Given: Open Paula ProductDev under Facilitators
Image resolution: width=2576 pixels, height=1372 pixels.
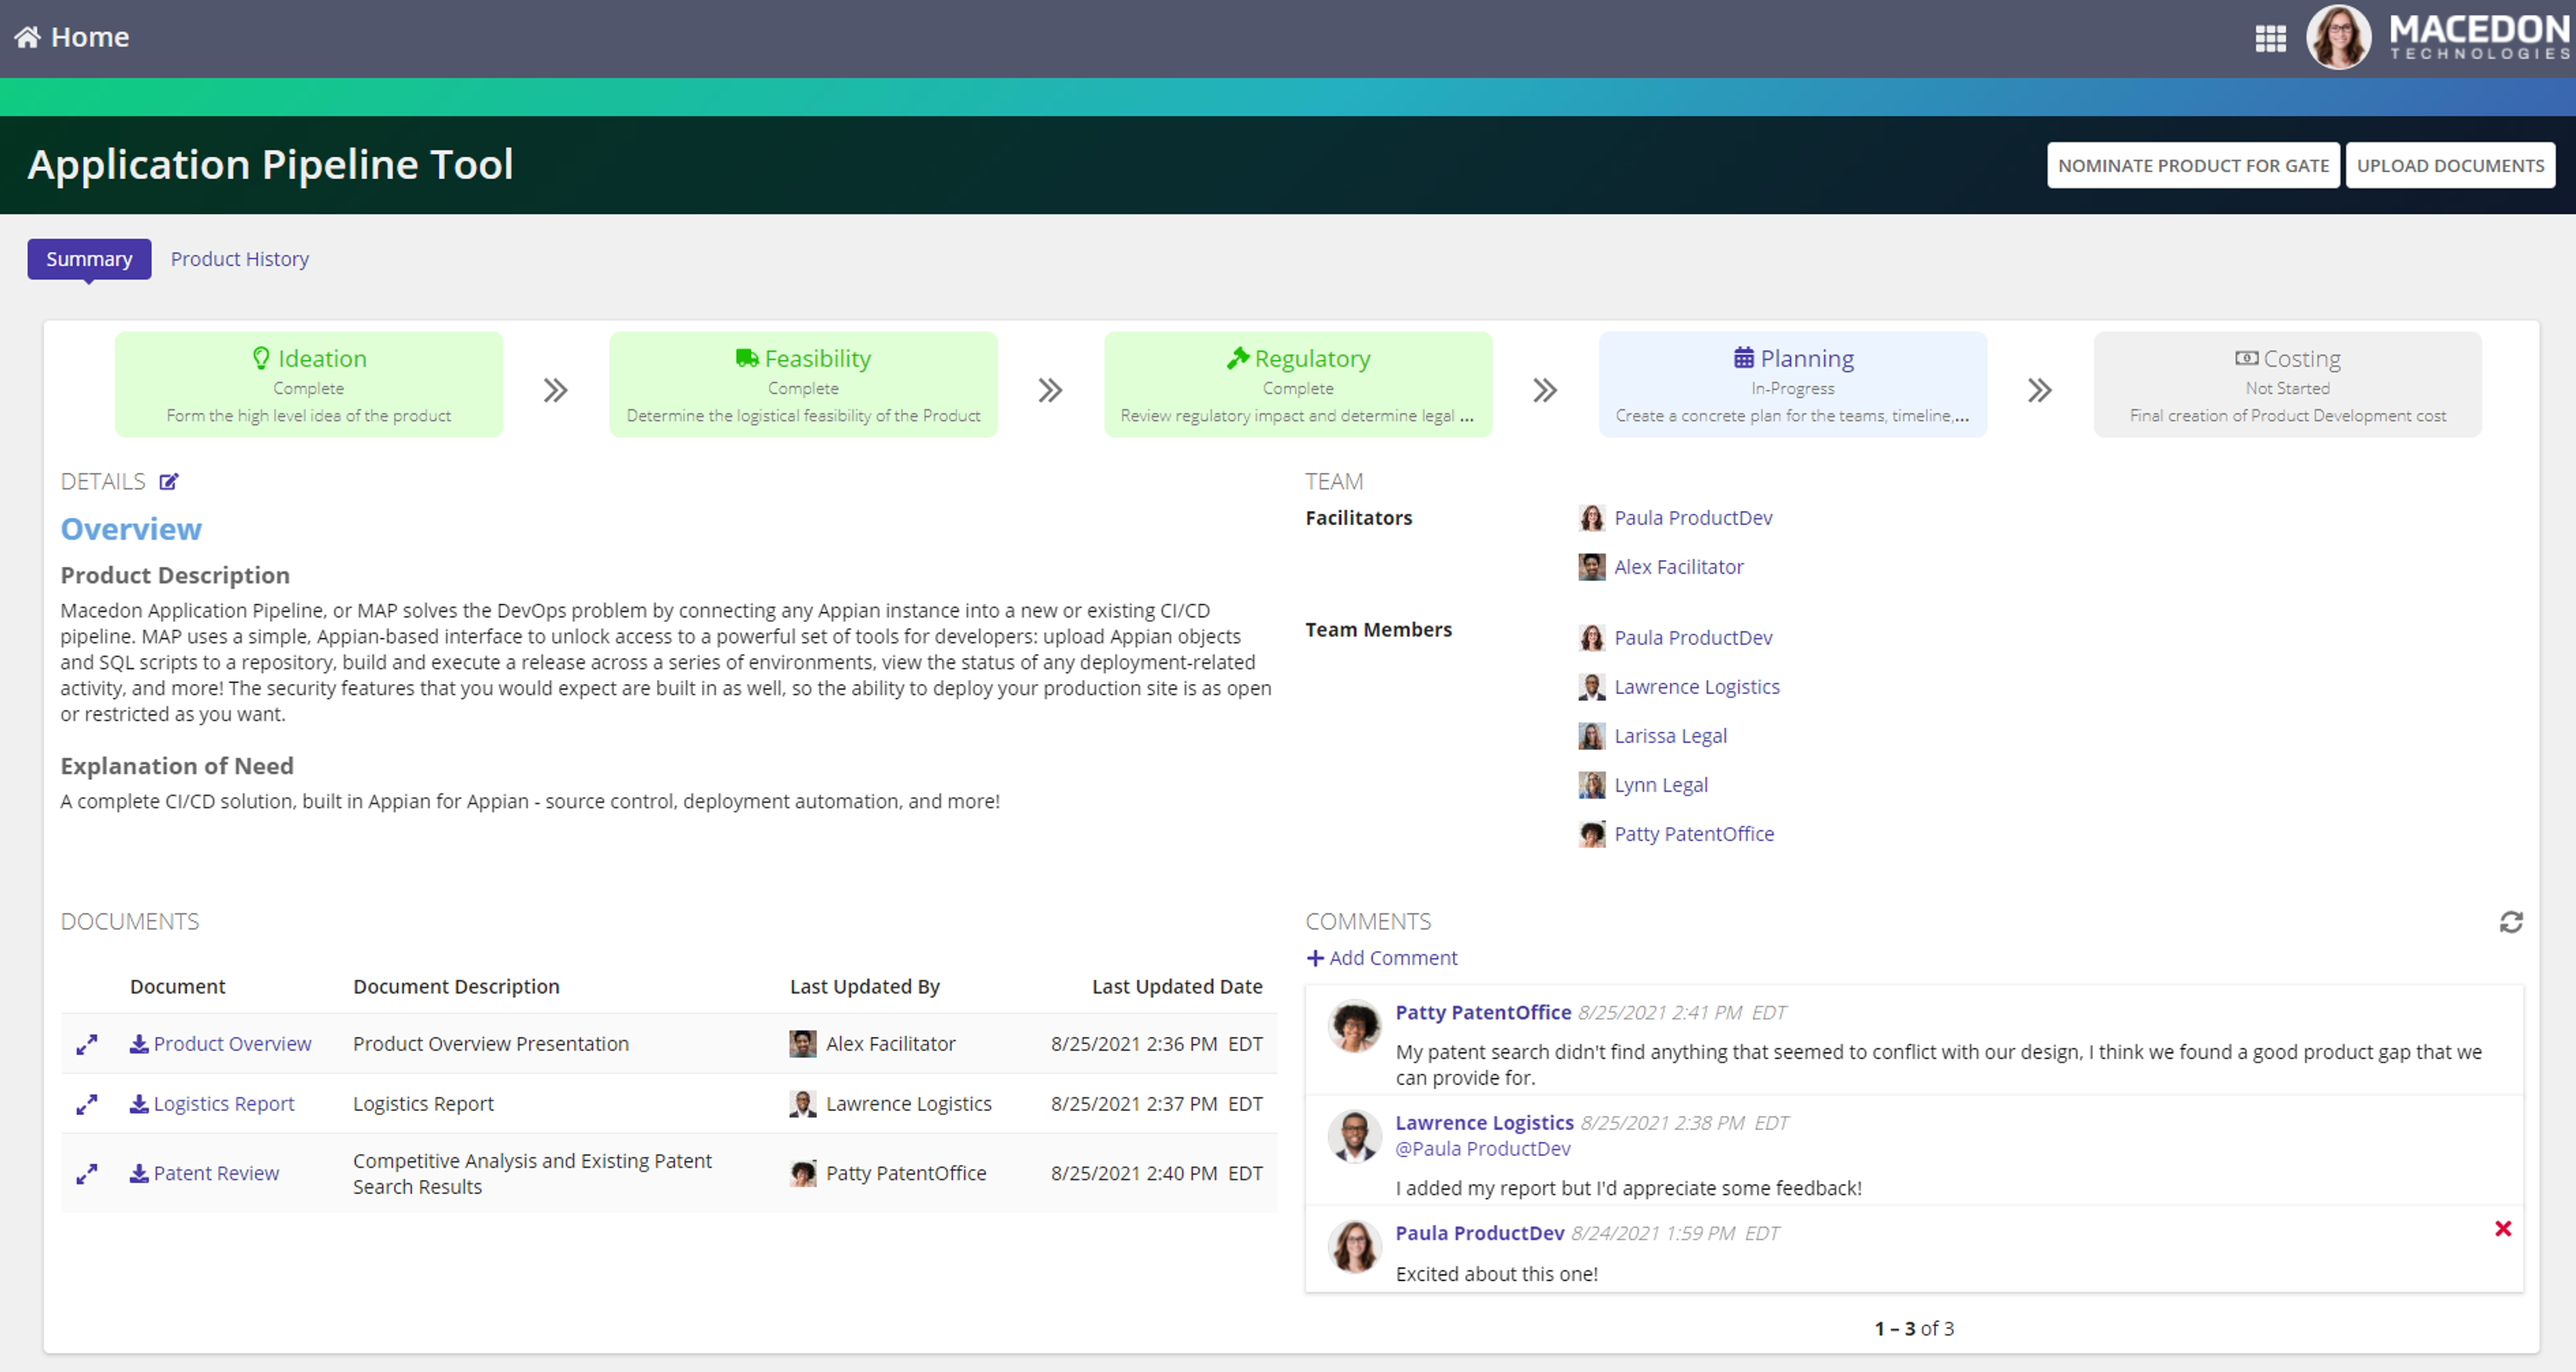Looking at the screenshot, I should pos(1693,518).
